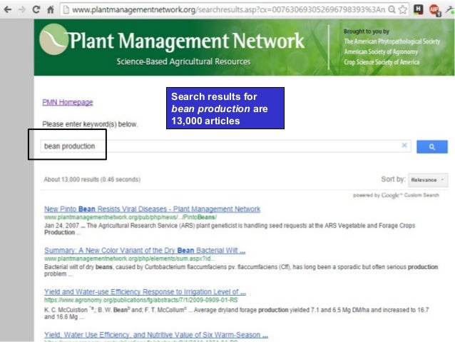Click the blue search magnifier button
The width and height of the screenshot is (455, 342).
(x=432, y=147)
